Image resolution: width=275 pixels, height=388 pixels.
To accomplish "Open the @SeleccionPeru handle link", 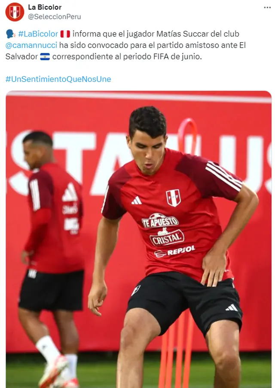I will click(54, 16).
